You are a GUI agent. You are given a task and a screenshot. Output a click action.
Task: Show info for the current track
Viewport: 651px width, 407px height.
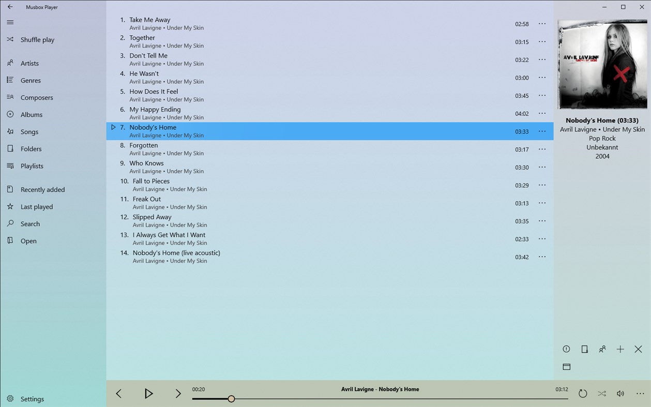pos(566,349)
